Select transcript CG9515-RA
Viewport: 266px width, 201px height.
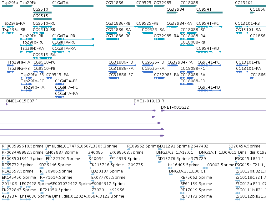point(43,58)
